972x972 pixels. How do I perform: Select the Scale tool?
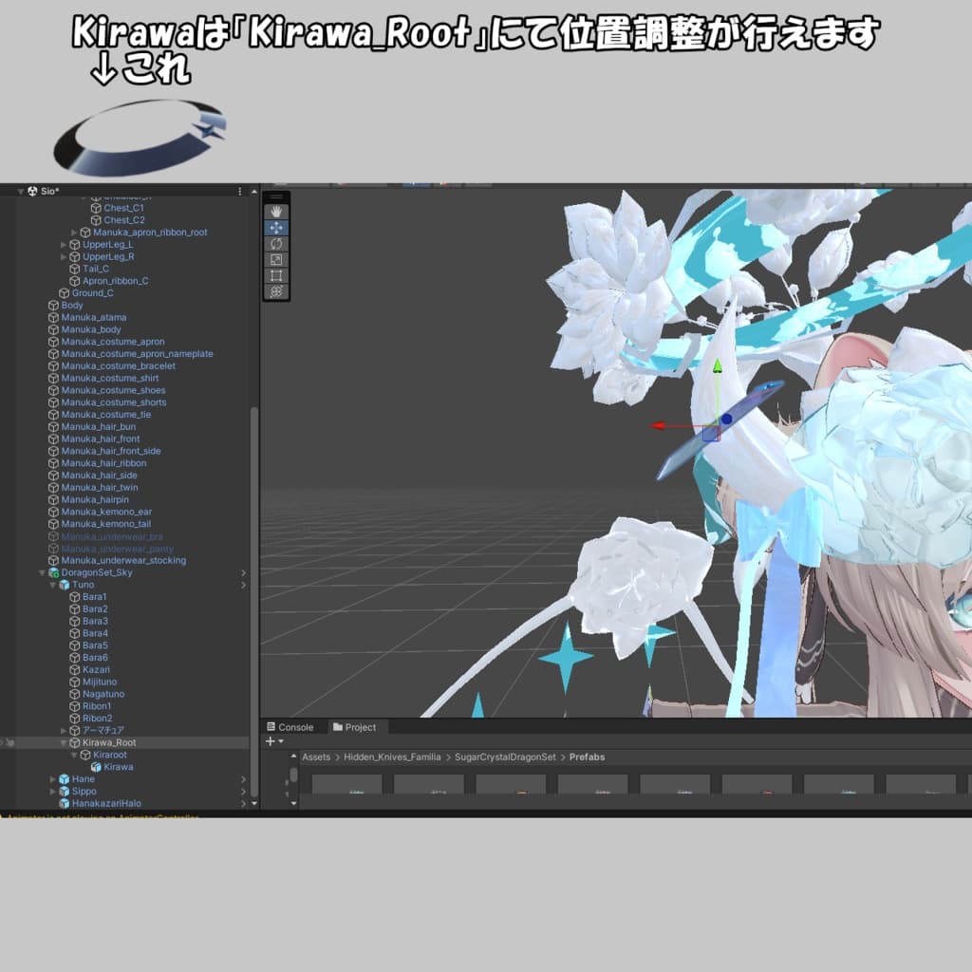tap(276, 260)
